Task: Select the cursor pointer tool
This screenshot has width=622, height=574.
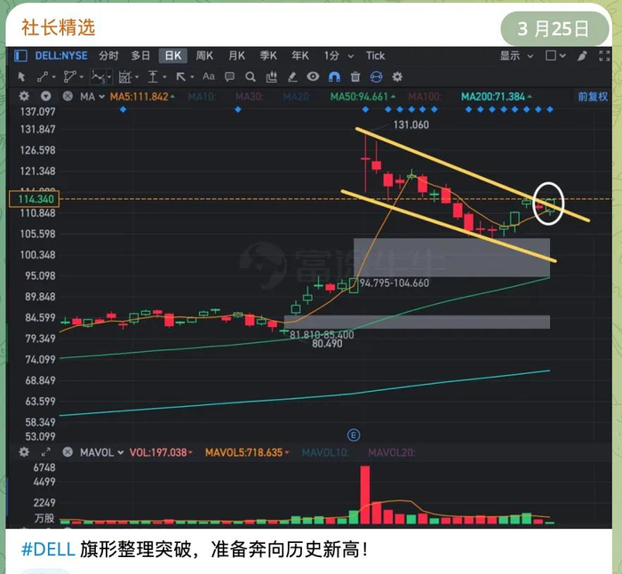Action: click(x=21, y=76)
